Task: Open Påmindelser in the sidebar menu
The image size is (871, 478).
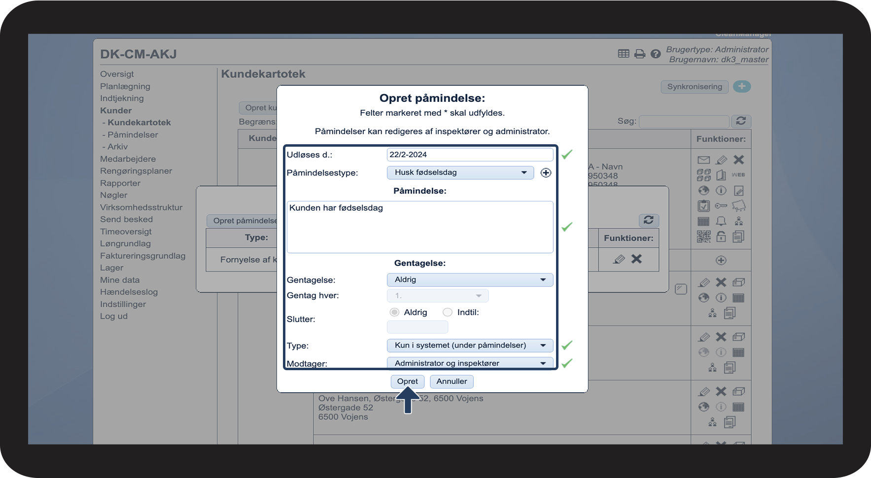Action: (133, 135)
